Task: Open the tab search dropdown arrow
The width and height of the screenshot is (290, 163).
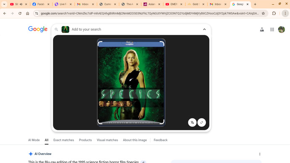Action: tap(4, 4)
